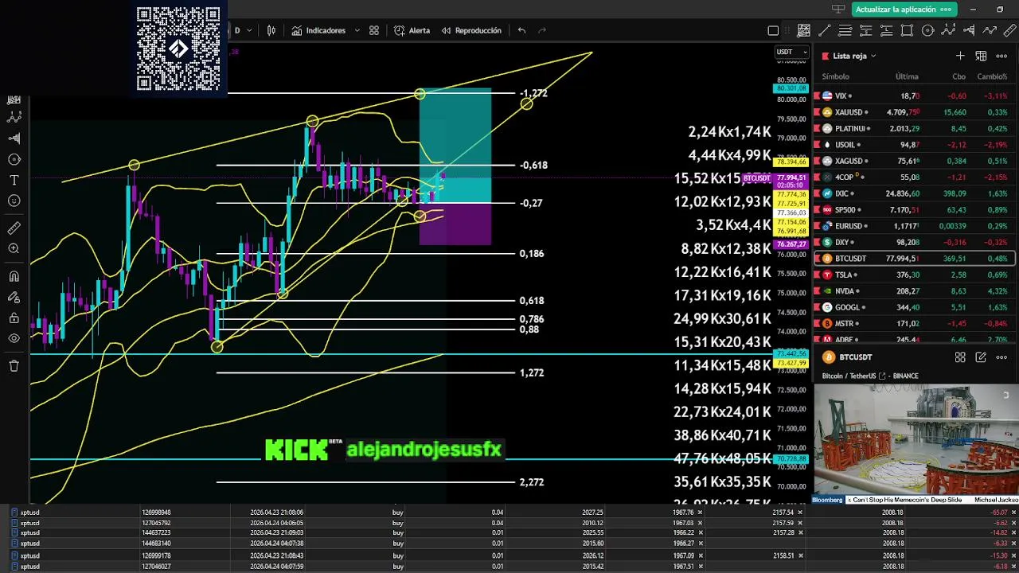Viewport: 1019px width, 573px height.
Task: Toggle the red flag on TSLA row
Action: click(x=817, y=275)
